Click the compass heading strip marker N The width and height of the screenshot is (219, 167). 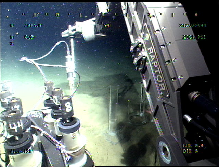click(57, 14)
